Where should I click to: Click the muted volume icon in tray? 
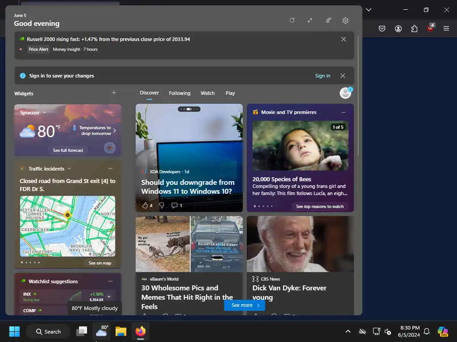pyautogui.click(x=388, y=331)
